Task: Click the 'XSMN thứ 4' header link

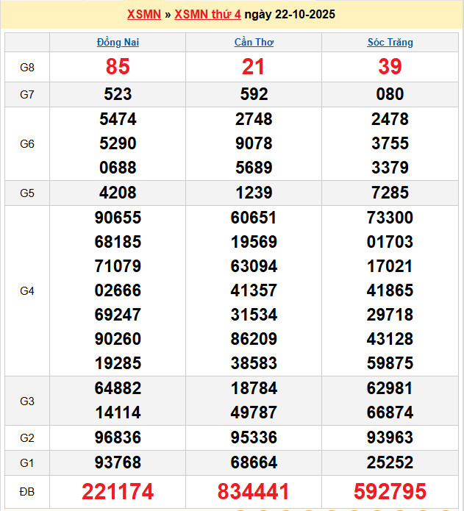Action: 207,14
